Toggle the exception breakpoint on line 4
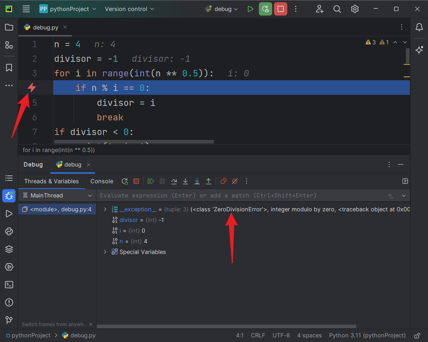This screenshot has height=342, width=428. [x=32, y=87]
